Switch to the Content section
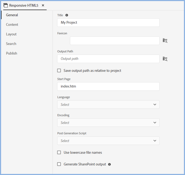This screenshot has height=175, width=185. [x=12, y=24]
